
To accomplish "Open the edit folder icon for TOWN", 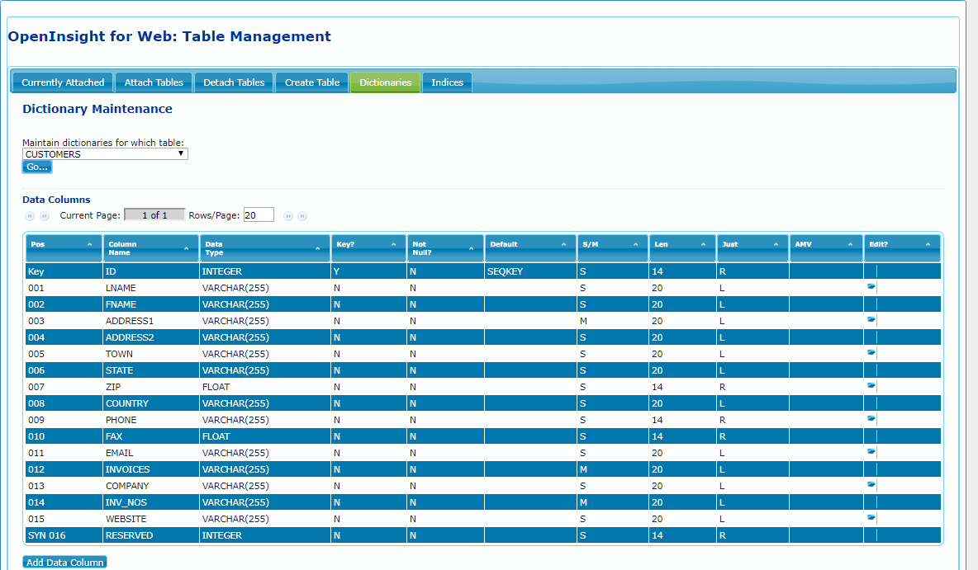I will [871, 352].
